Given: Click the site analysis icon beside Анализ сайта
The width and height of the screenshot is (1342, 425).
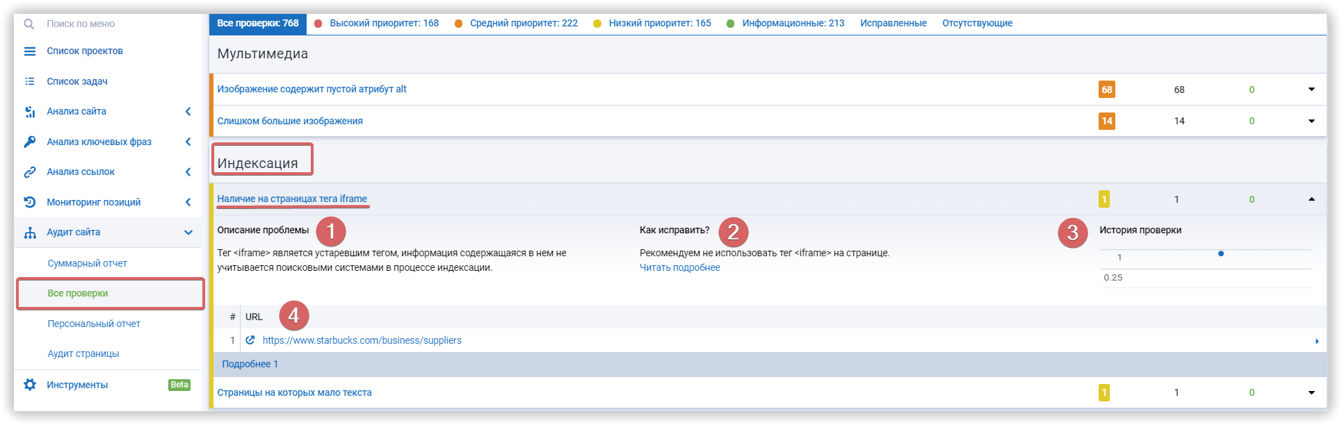Looking at the screenshot, I should point(30,112).
